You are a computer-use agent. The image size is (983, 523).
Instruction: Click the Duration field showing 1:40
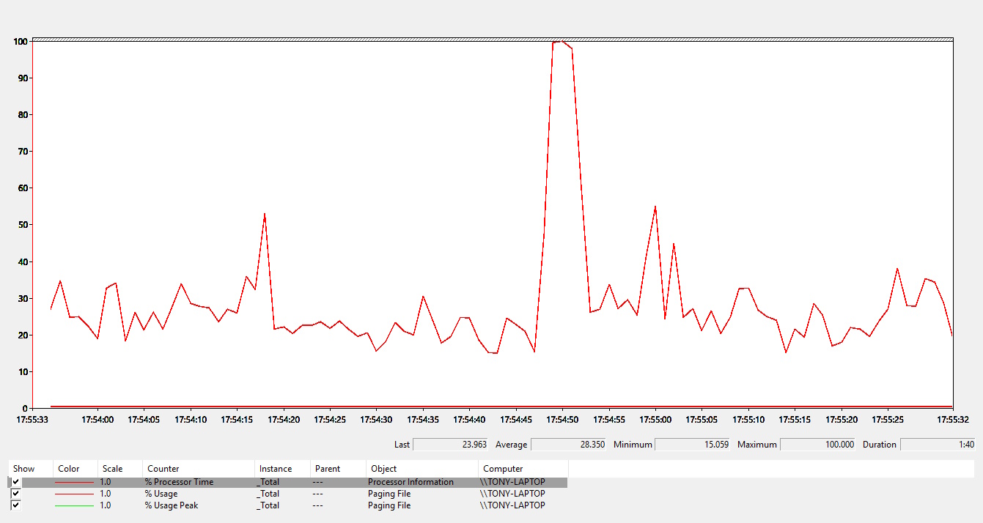tap(938, 445)
